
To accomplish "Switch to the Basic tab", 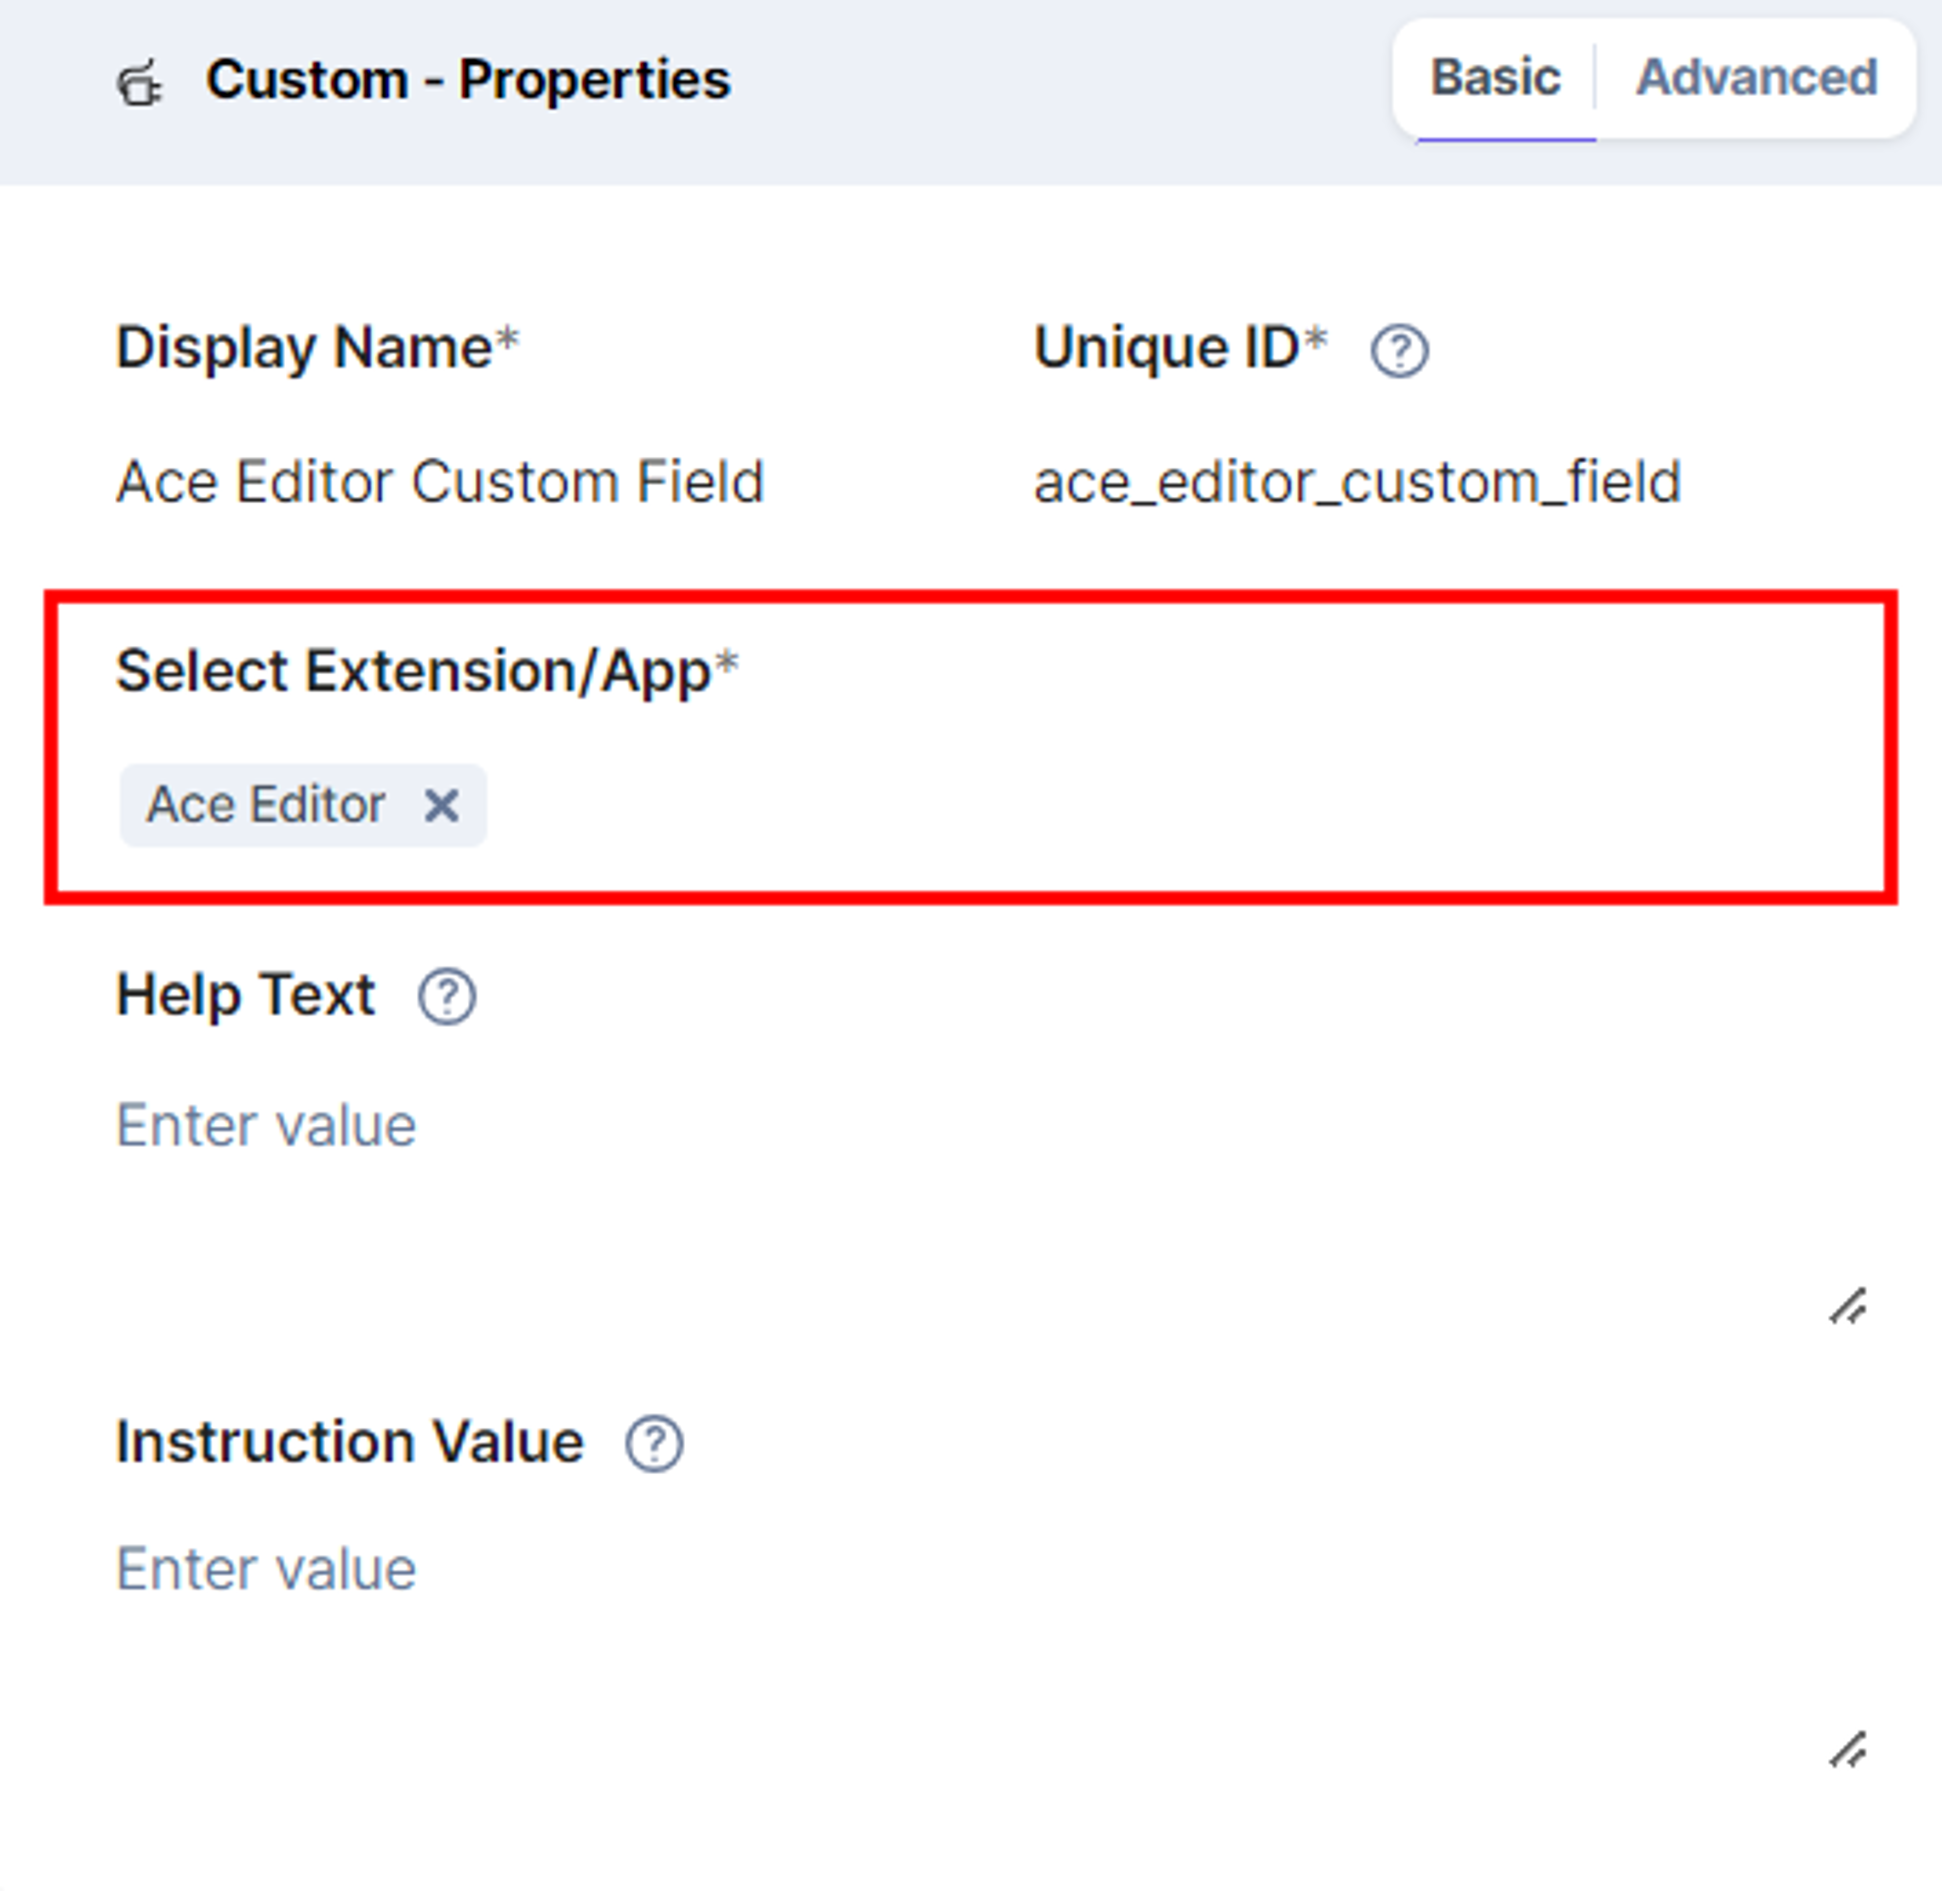I will click(x=1495, y=77).
